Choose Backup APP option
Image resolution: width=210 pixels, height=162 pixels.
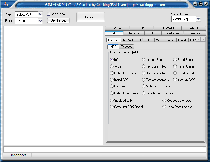point(184,80)
